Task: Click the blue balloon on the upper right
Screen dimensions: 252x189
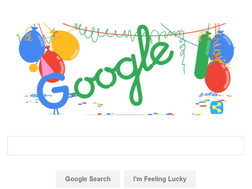Action: click(223, 47)
